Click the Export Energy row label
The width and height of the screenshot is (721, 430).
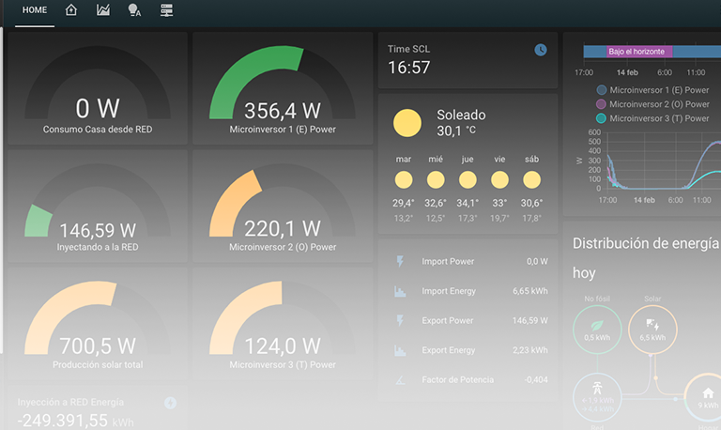pyautogui.click(x=449, y=350)
